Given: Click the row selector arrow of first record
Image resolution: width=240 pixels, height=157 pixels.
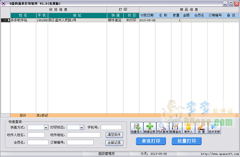Looking at the screenshot, I should (x=6, y=20).
